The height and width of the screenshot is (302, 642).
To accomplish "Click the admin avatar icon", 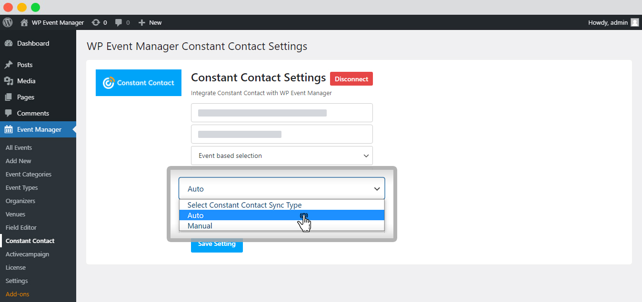I will (x=635, y=22).
